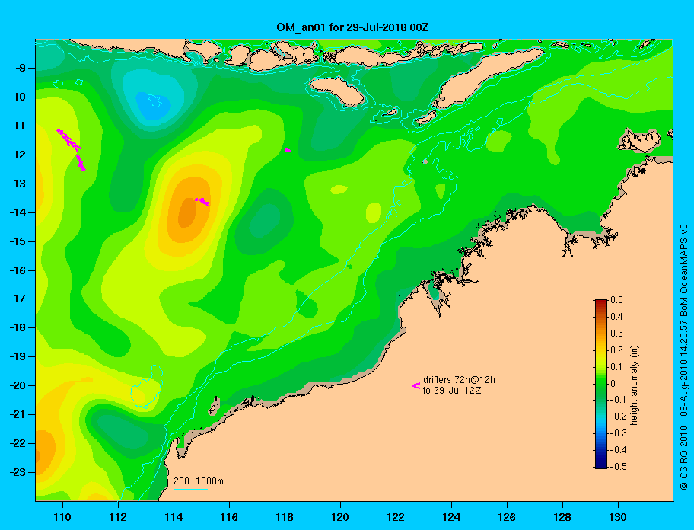Click latitude axis label -12
Image resolution: width=694 pixels, height=530 pixels.
[17, 155]
